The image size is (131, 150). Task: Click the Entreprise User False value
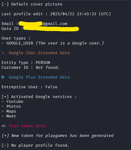click(51, 87)
